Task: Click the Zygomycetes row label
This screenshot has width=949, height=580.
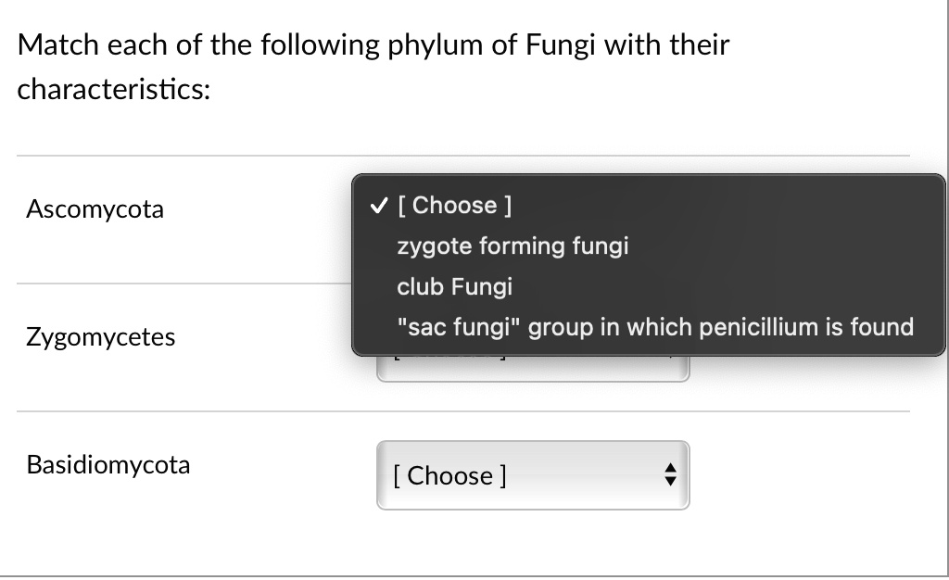Action: point(100,337)
